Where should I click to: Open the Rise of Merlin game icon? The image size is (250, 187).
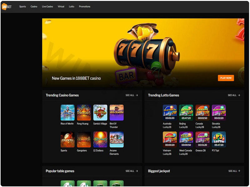point(67,113)
